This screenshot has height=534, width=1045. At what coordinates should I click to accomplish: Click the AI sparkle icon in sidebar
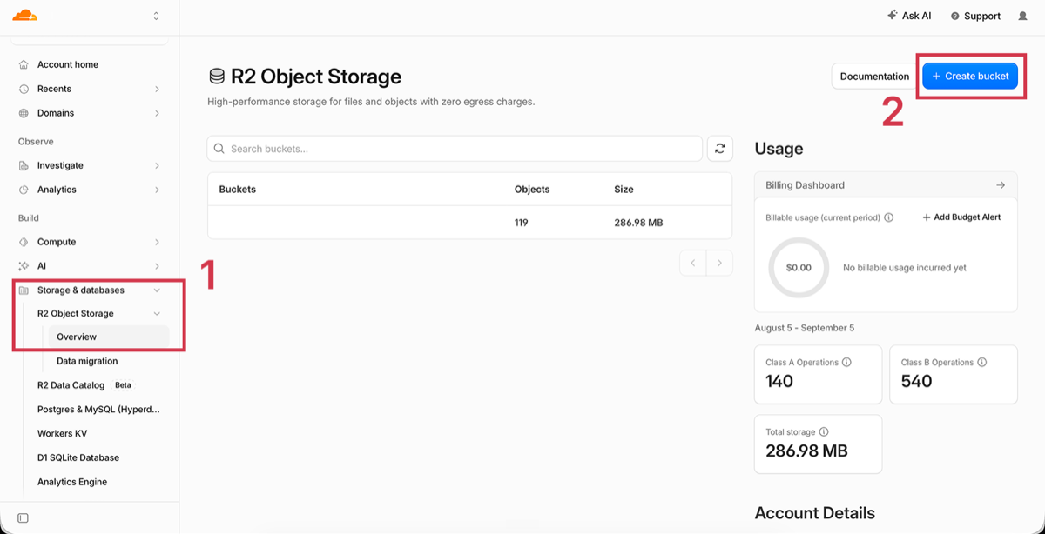tap(24, 266)
